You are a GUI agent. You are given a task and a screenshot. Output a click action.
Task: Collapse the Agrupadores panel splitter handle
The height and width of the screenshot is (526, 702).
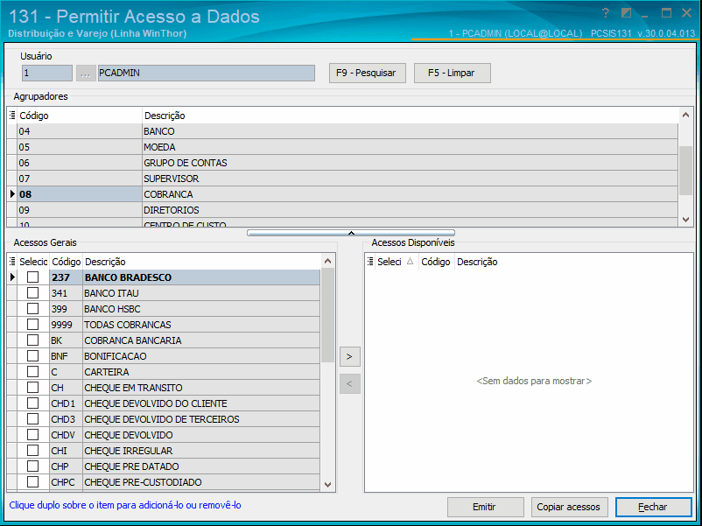point(351,233)
